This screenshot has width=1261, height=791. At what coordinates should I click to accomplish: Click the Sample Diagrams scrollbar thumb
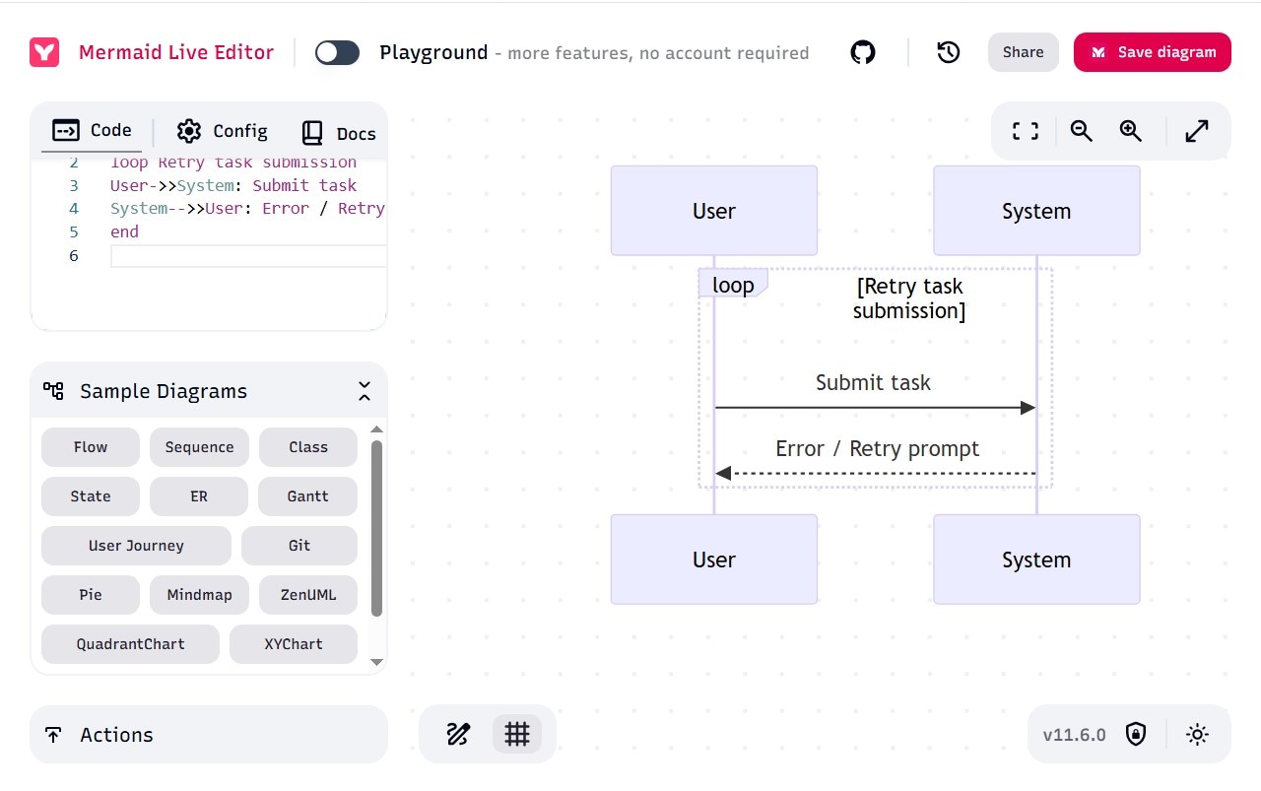376,528
